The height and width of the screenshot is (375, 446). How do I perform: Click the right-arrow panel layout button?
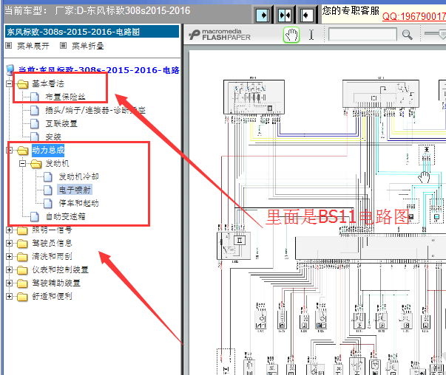tap(262, 15)
